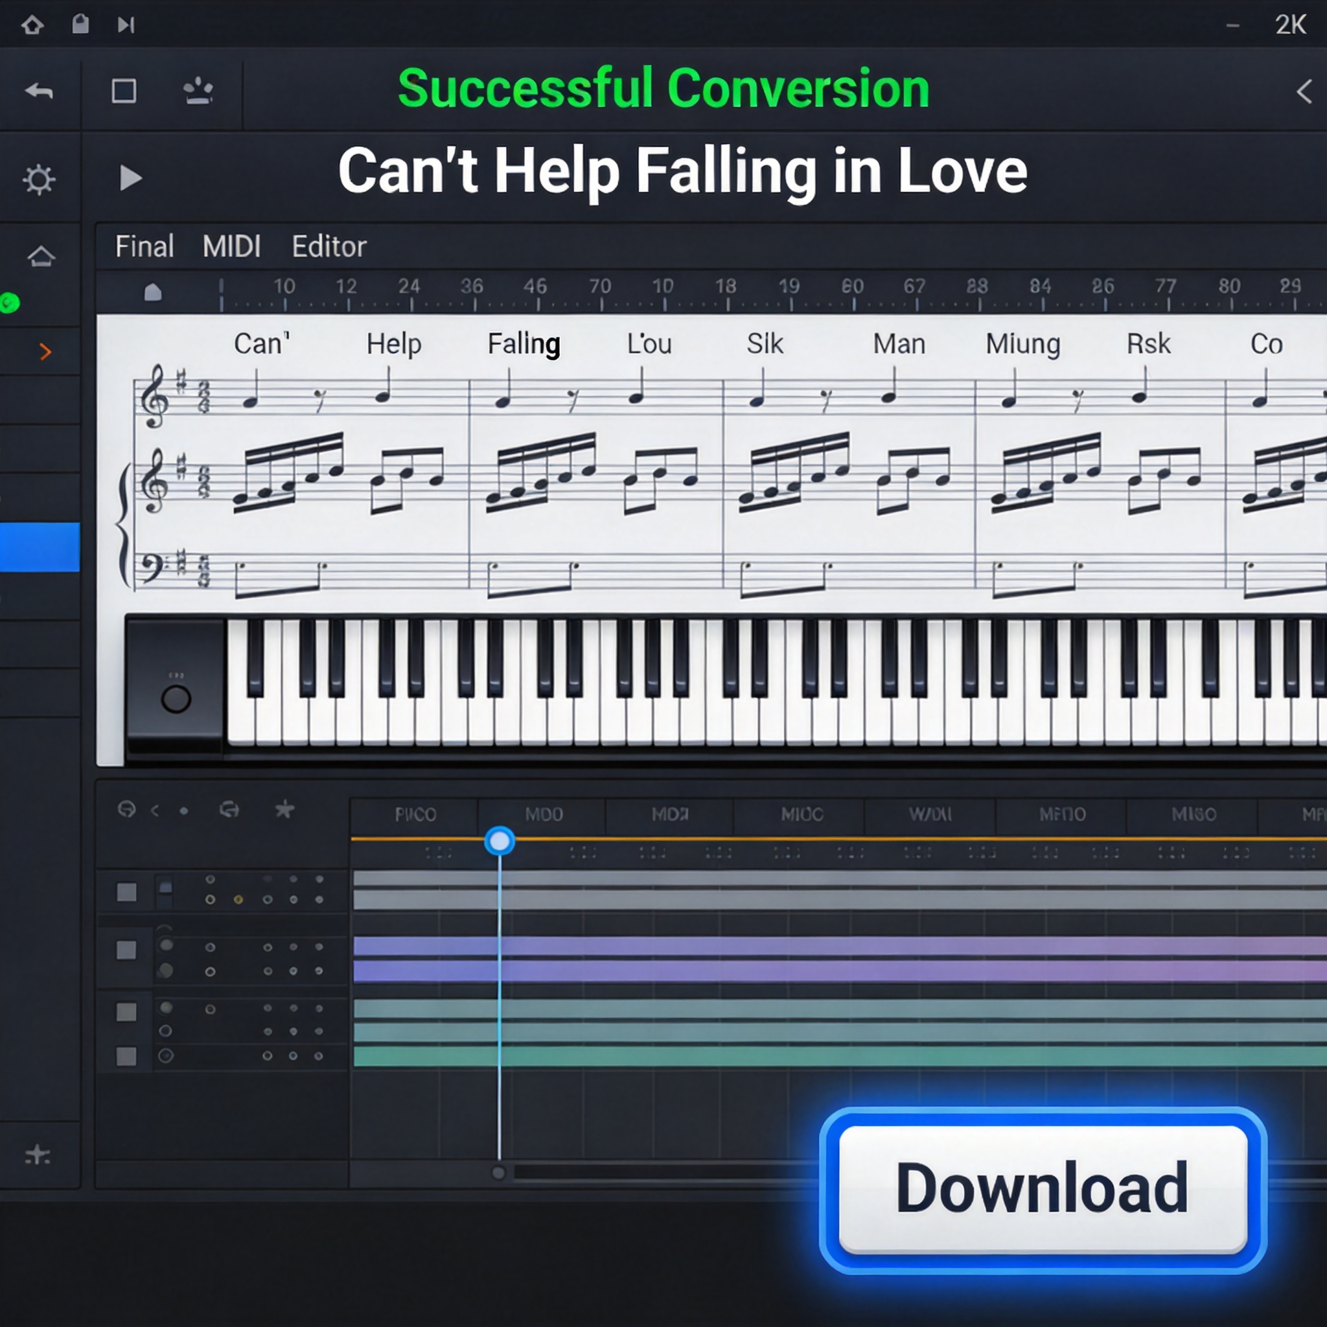Select the blue highlighted sidebar item

pos(39,547)
